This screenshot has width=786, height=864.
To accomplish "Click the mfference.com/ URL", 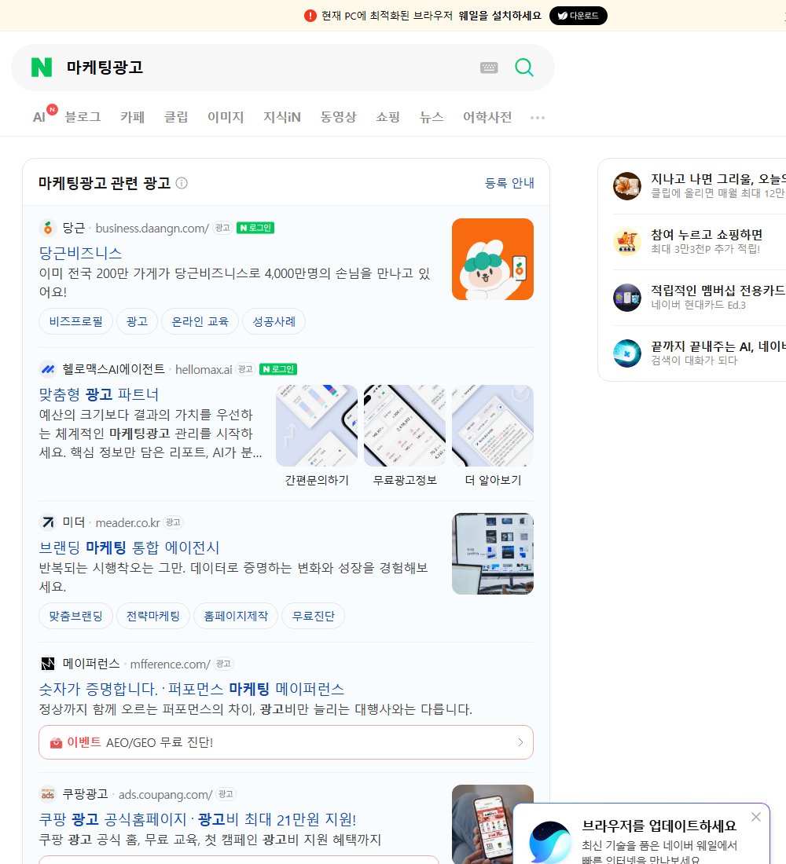I will [x=170, y=664].
